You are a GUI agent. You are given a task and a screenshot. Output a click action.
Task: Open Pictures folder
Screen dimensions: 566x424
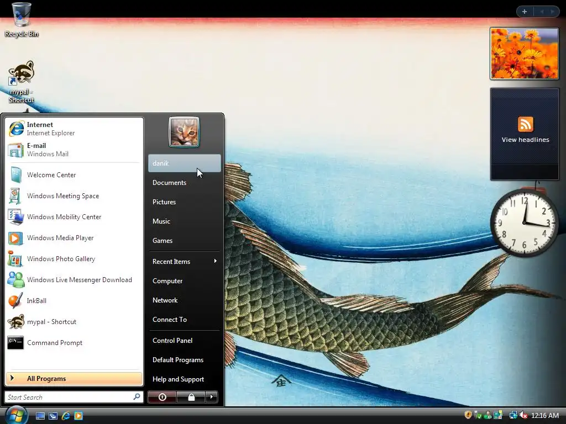pyautogui.click(x=185, y=202)
